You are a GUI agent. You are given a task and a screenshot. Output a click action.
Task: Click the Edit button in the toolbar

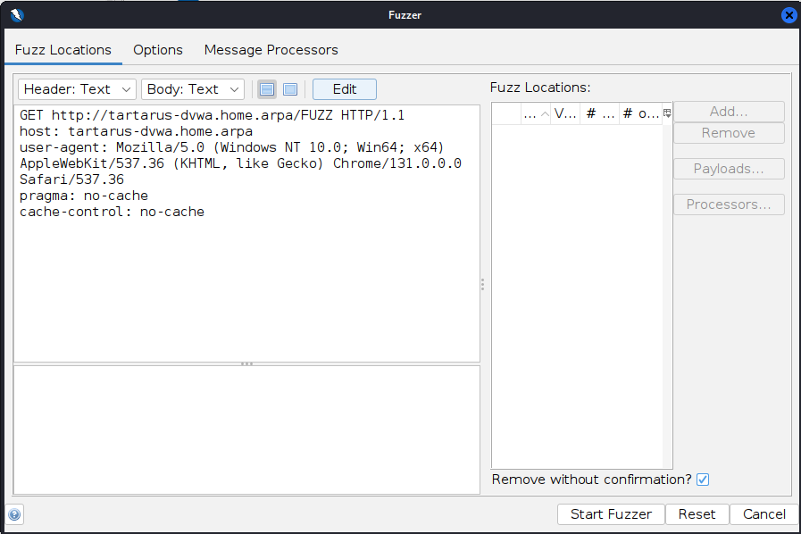[344, 89]
